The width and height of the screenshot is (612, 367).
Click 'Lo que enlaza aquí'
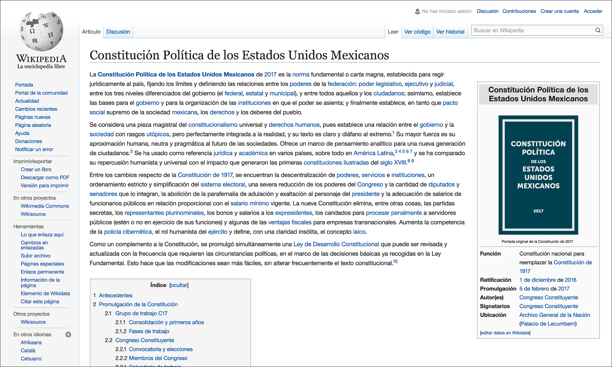[x=42, y=235]
